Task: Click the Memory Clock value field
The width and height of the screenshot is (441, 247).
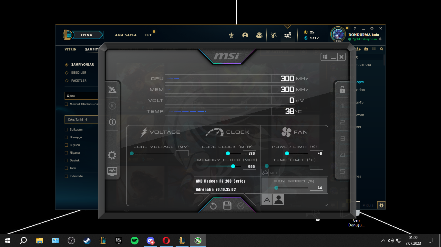Action: [249, 167]
